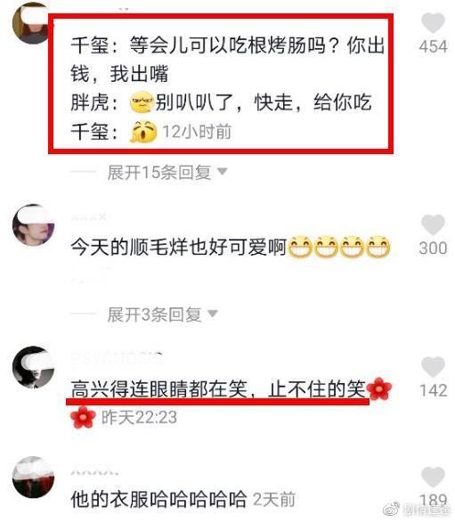Open the 千玺 烤肠 comment text
Screen dimensions: 455x523
(228, 59)
